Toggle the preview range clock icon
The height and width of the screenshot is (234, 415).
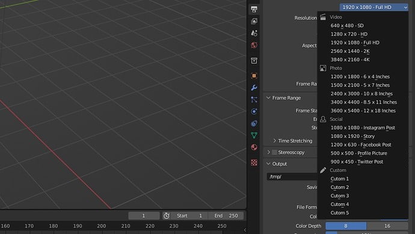click(x=166, y=216)
